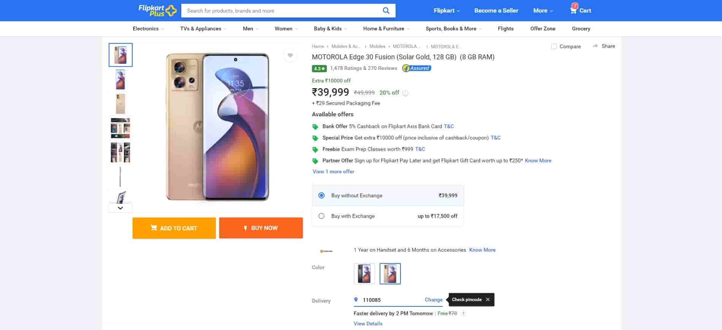Screen dimensions: 722x330
Task: Choose the black color variant swatch
Action: point(364,273)
